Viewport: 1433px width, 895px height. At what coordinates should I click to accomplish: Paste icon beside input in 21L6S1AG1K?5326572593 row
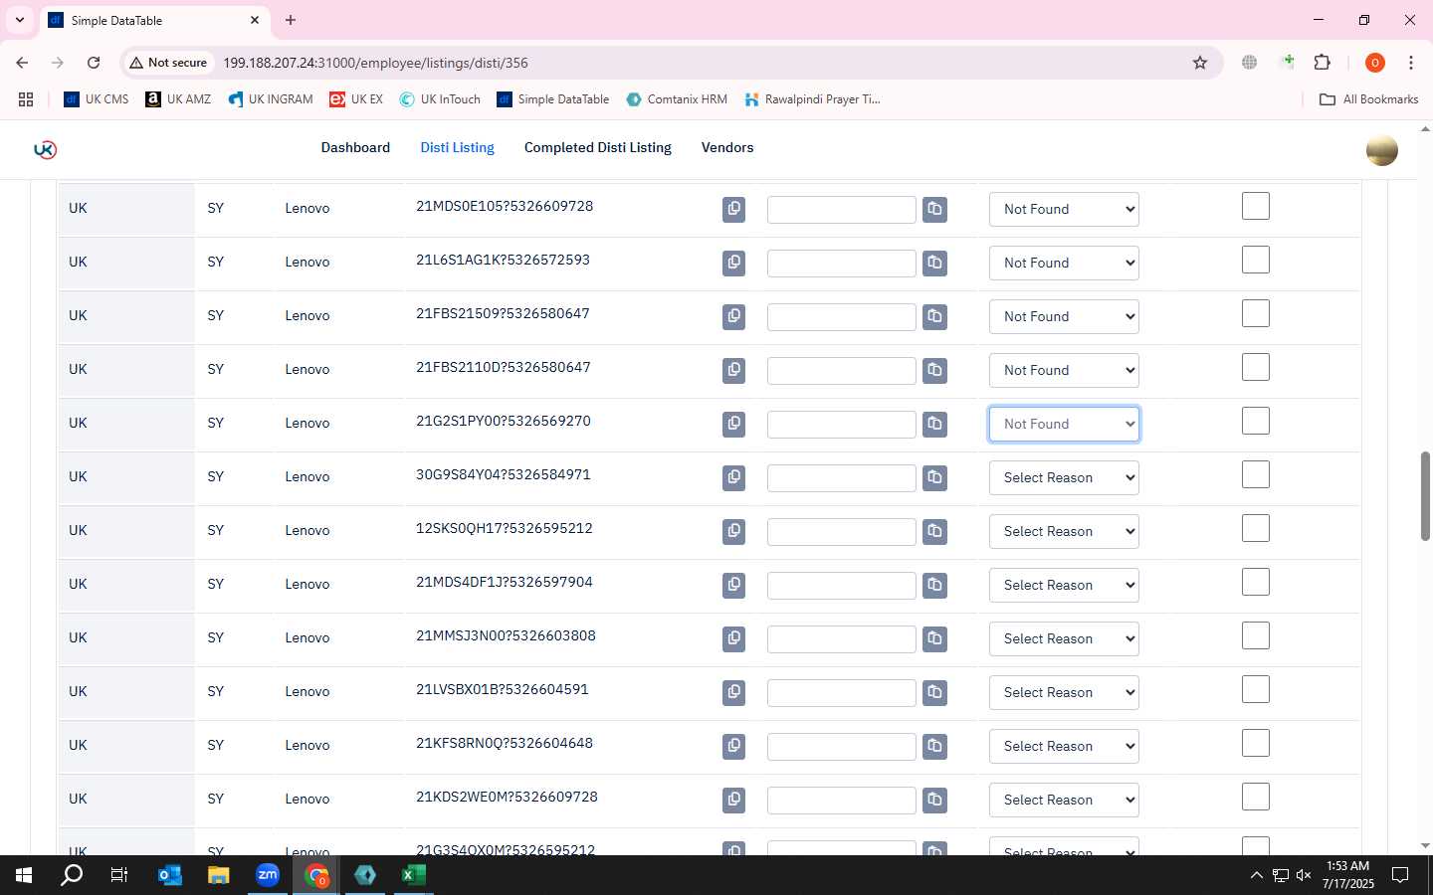point(934,263)
